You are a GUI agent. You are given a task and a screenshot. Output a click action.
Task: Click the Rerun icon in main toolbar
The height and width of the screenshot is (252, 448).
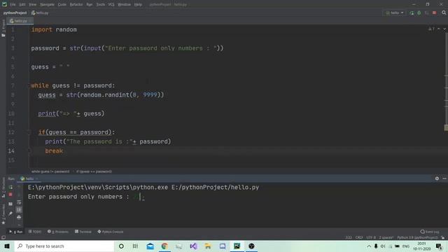[x=412, y=13]
